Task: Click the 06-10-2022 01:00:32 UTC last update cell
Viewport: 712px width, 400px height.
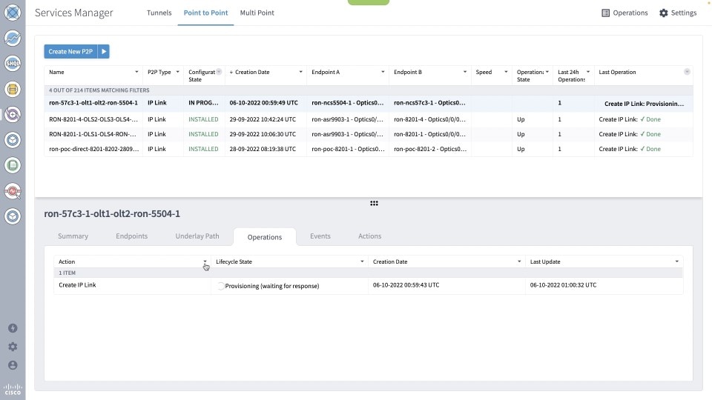Action: [x=563, y=284]
